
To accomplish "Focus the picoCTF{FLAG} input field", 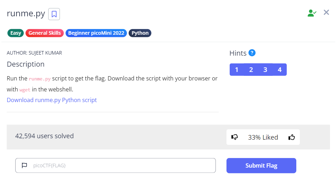I will pyautogui.click(x=121, y=166).
